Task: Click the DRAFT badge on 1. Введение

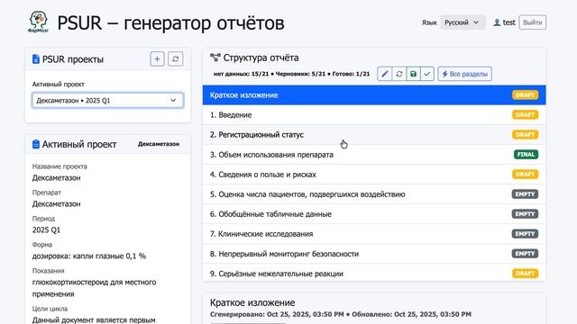Action: (525, 115)
